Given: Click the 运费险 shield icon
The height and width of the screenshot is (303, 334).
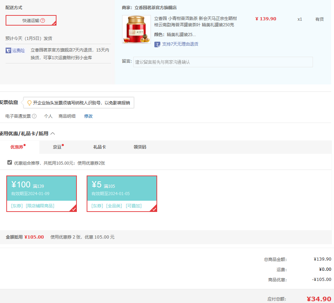Looking at the screenshot, I should click(x=8, y=50).
